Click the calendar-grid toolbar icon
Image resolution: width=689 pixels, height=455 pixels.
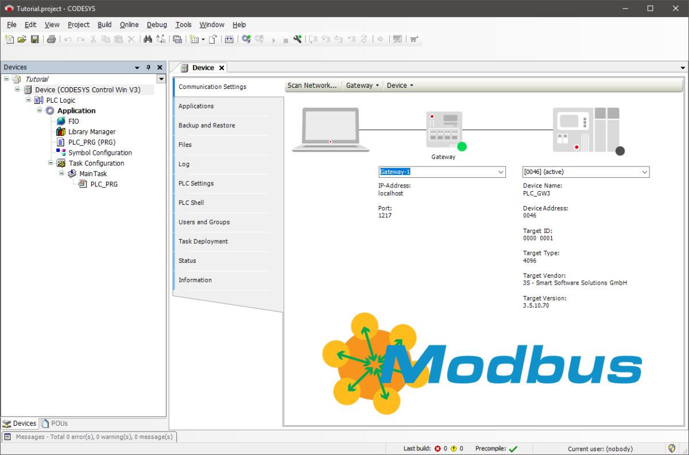point(229,39)
